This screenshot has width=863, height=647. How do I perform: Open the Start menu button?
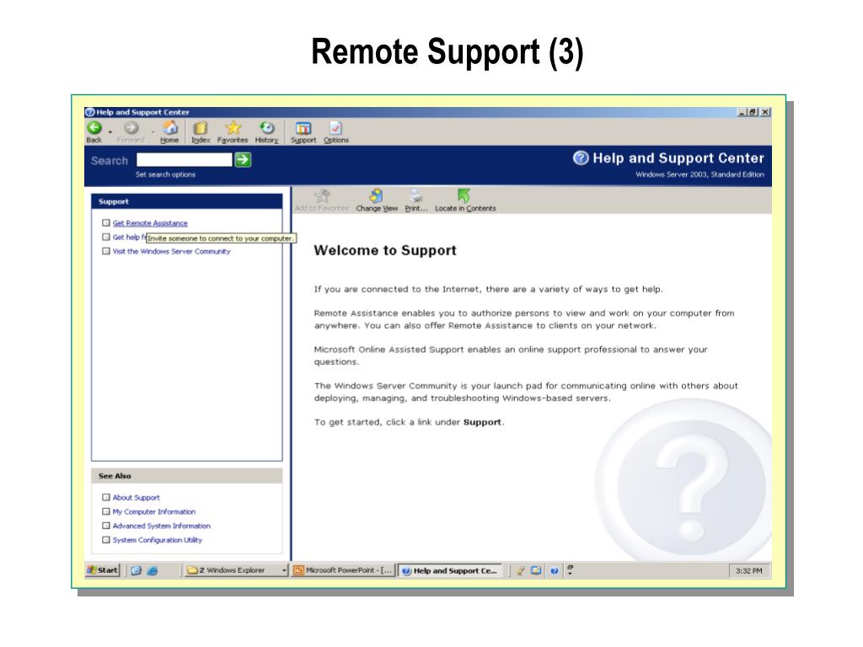(103, 570)
